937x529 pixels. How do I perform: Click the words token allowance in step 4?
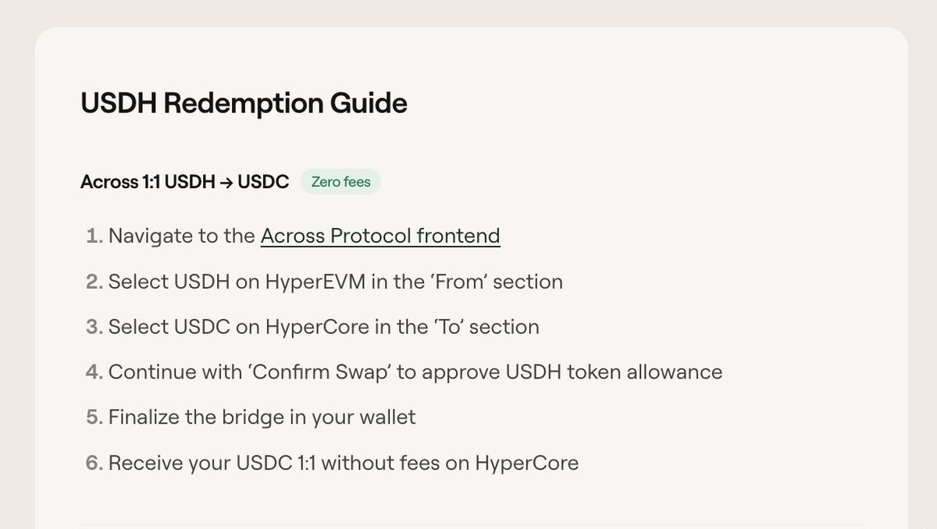click(656, 372)
